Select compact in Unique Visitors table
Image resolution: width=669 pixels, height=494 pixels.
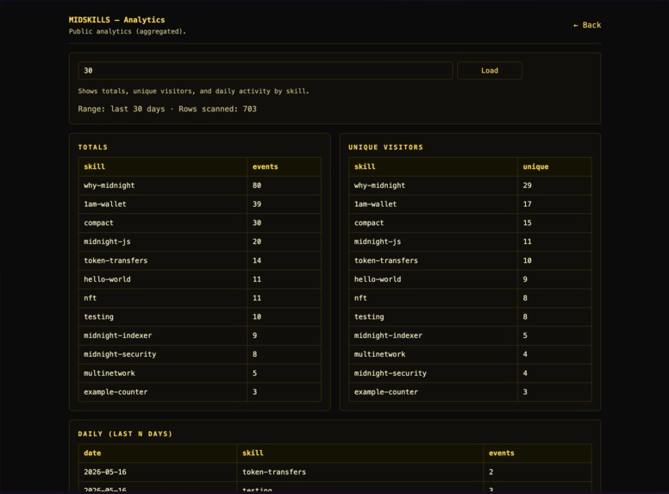click(369, 223)
